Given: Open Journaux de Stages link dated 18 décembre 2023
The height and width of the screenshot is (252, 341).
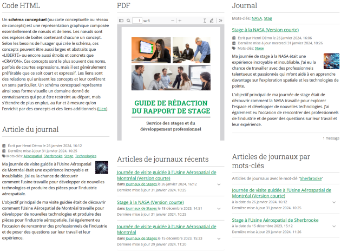Looking at the screenshot, I should click(x=141, y=209).
